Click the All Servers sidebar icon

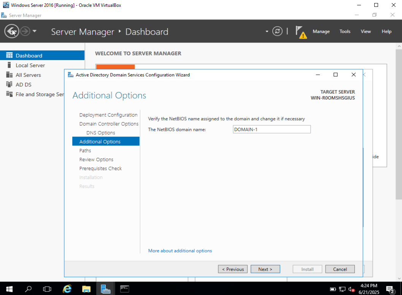[x=9, y=75]
